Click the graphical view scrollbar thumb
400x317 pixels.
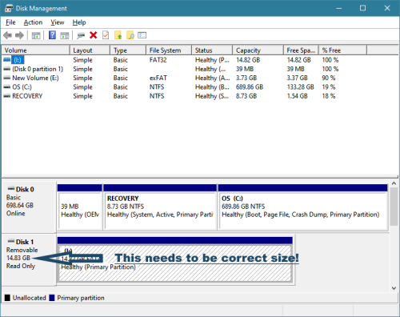point(394,207)
